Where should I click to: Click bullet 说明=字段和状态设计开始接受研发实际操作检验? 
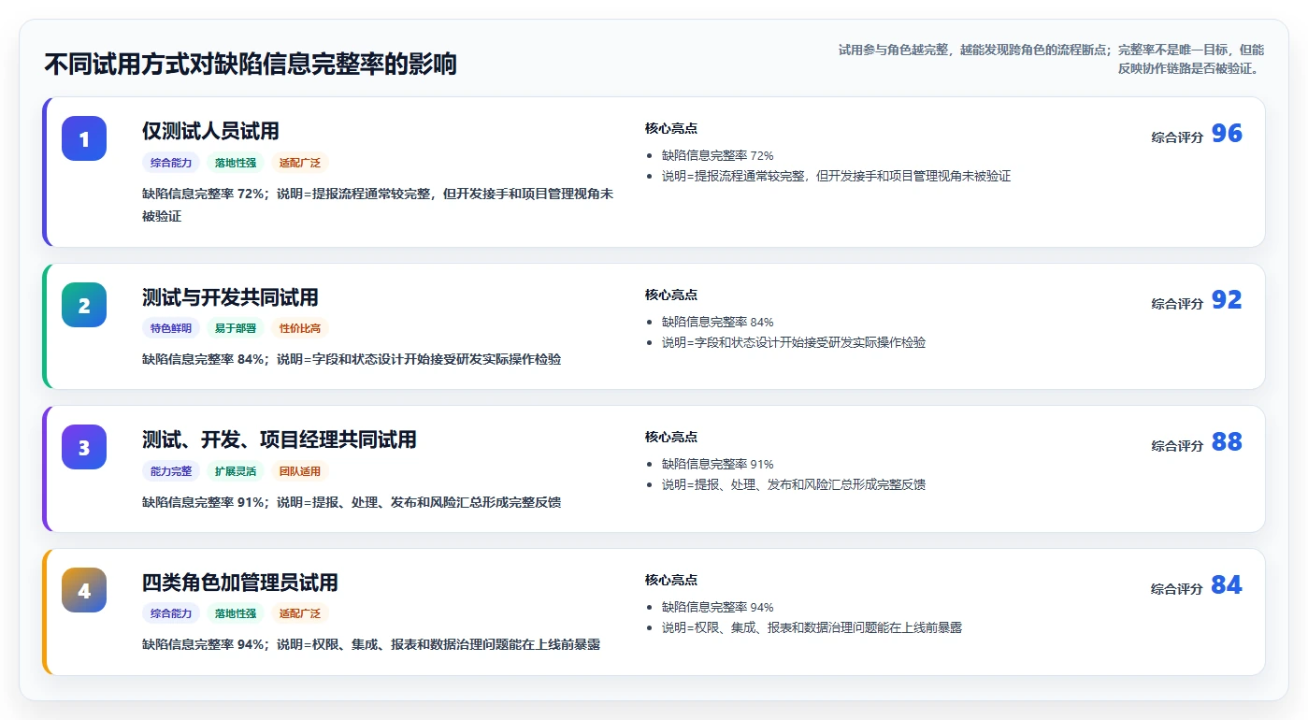[794, 343]
